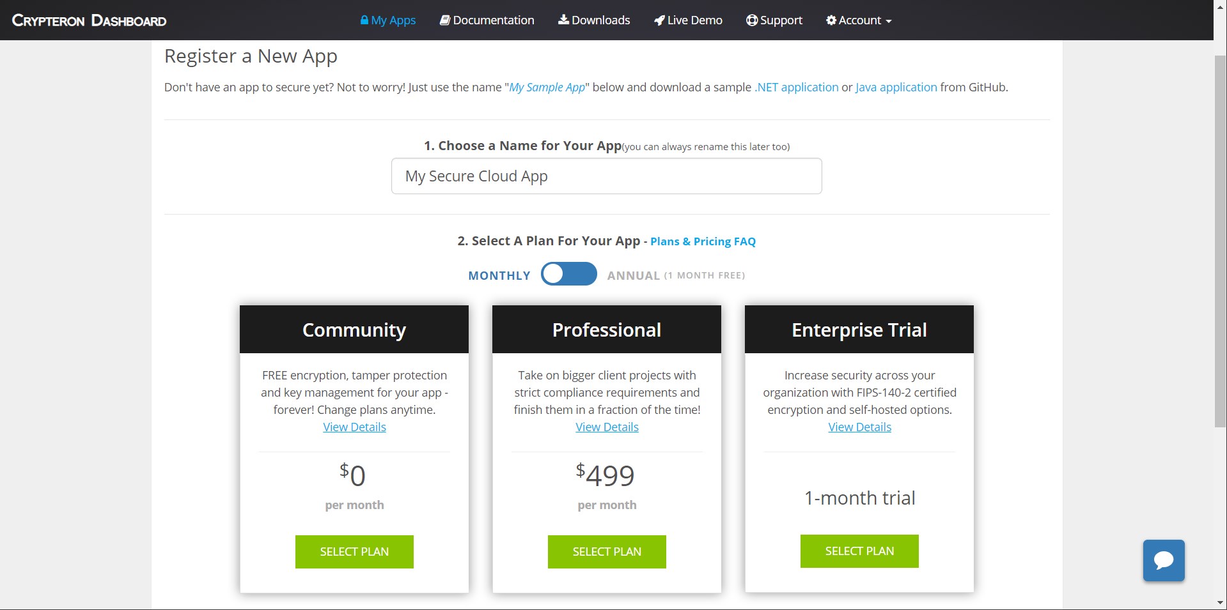Toggle the Monthly/Annual billing switch
The image size is (1227, 610).
568,274
